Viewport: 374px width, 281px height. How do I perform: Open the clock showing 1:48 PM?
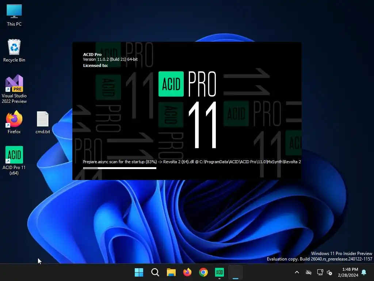(x=348, y=272)
